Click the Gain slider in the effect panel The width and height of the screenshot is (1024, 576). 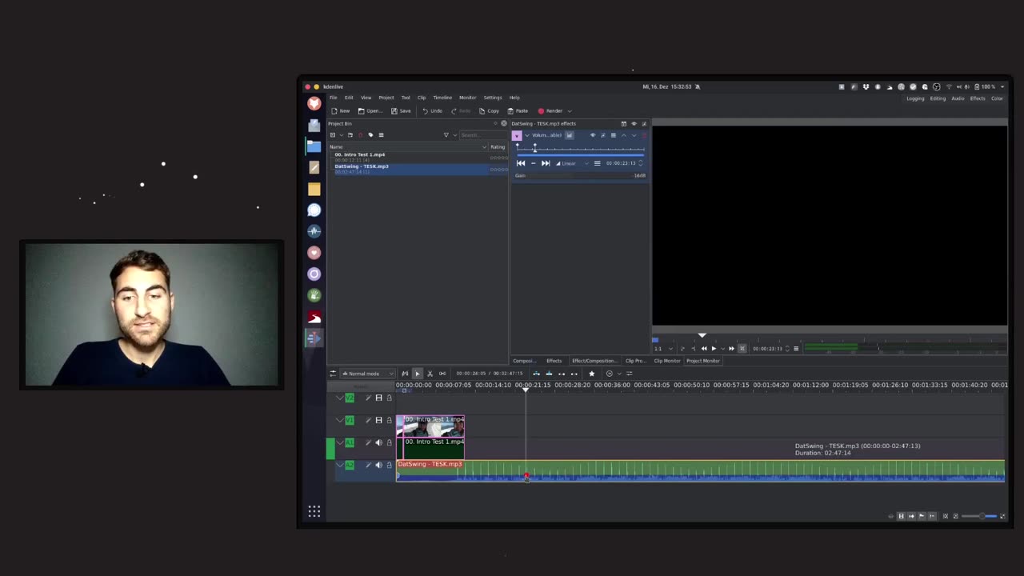tap(581, 175)
